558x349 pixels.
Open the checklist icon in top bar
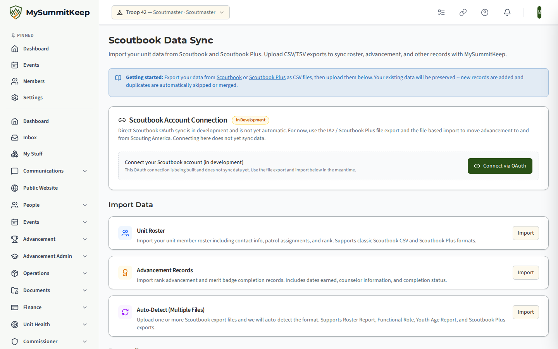point(441,12)
